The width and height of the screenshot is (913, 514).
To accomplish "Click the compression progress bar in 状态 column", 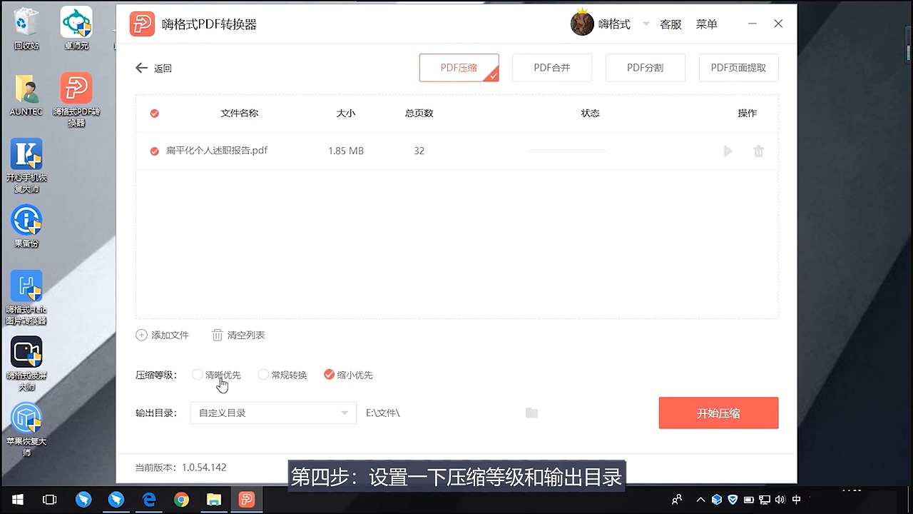I will [x=567, y=151].
